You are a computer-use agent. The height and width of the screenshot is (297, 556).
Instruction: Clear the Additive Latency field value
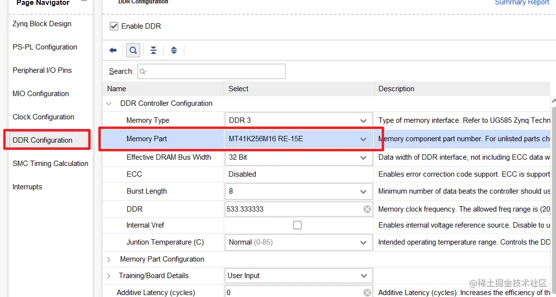coord(367,292)
